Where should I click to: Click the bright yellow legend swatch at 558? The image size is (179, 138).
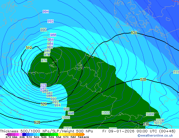tap(60, 134)
